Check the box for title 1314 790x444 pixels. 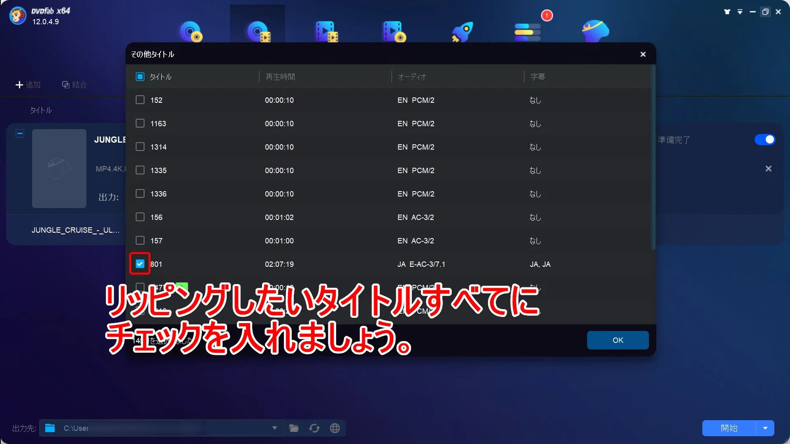pyautogui.click(x=140, y=147)
